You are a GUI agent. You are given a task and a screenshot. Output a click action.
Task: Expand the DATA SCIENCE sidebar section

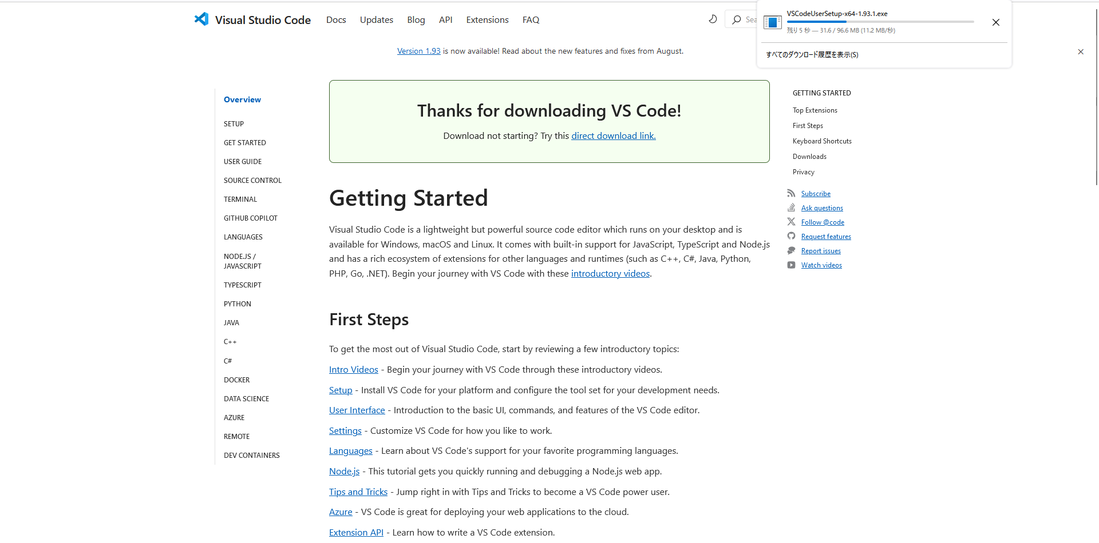coord(246,398)
